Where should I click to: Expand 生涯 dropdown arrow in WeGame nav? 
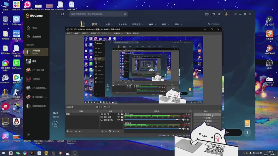112,24
